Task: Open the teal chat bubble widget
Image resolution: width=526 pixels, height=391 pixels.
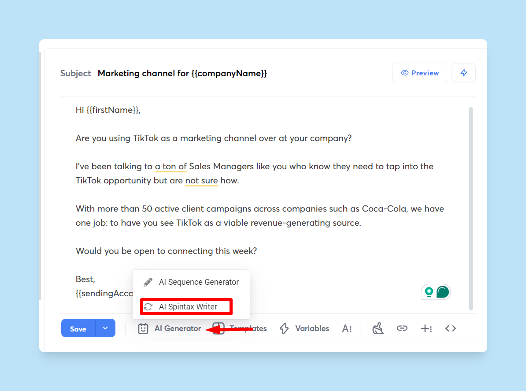Action: coord(441,291)
